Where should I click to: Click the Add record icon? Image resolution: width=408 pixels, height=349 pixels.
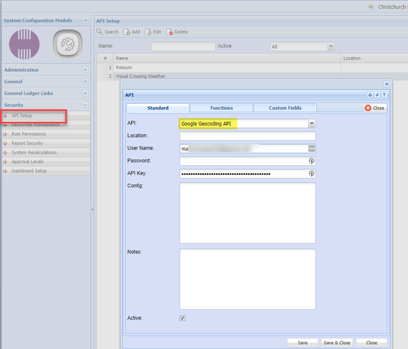click(127, 32)
